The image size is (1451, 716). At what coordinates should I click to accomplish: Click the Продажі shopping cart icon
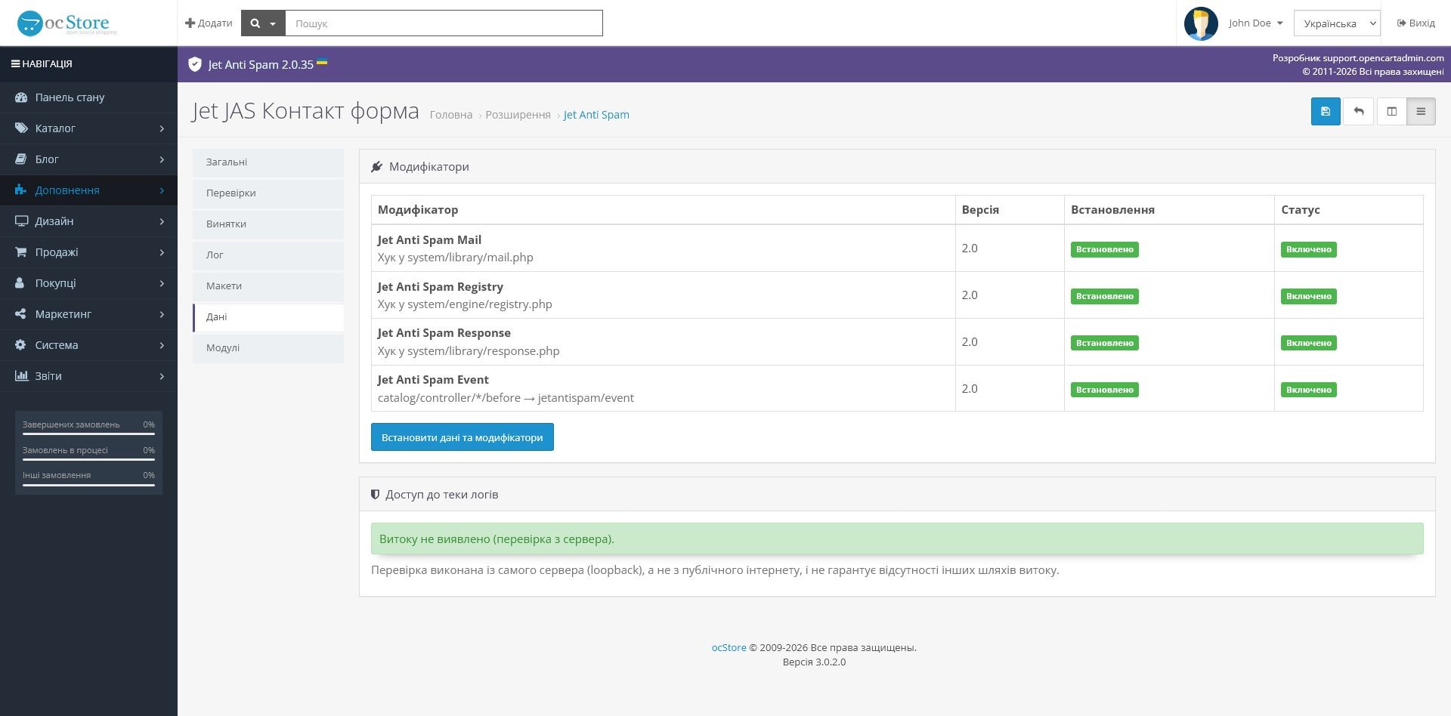tap(21, 252)
